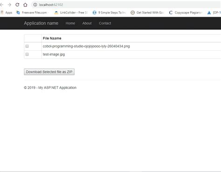Open Contact page in navbar
This screenshot has height=172, width=221.
(x=105, y=23)
